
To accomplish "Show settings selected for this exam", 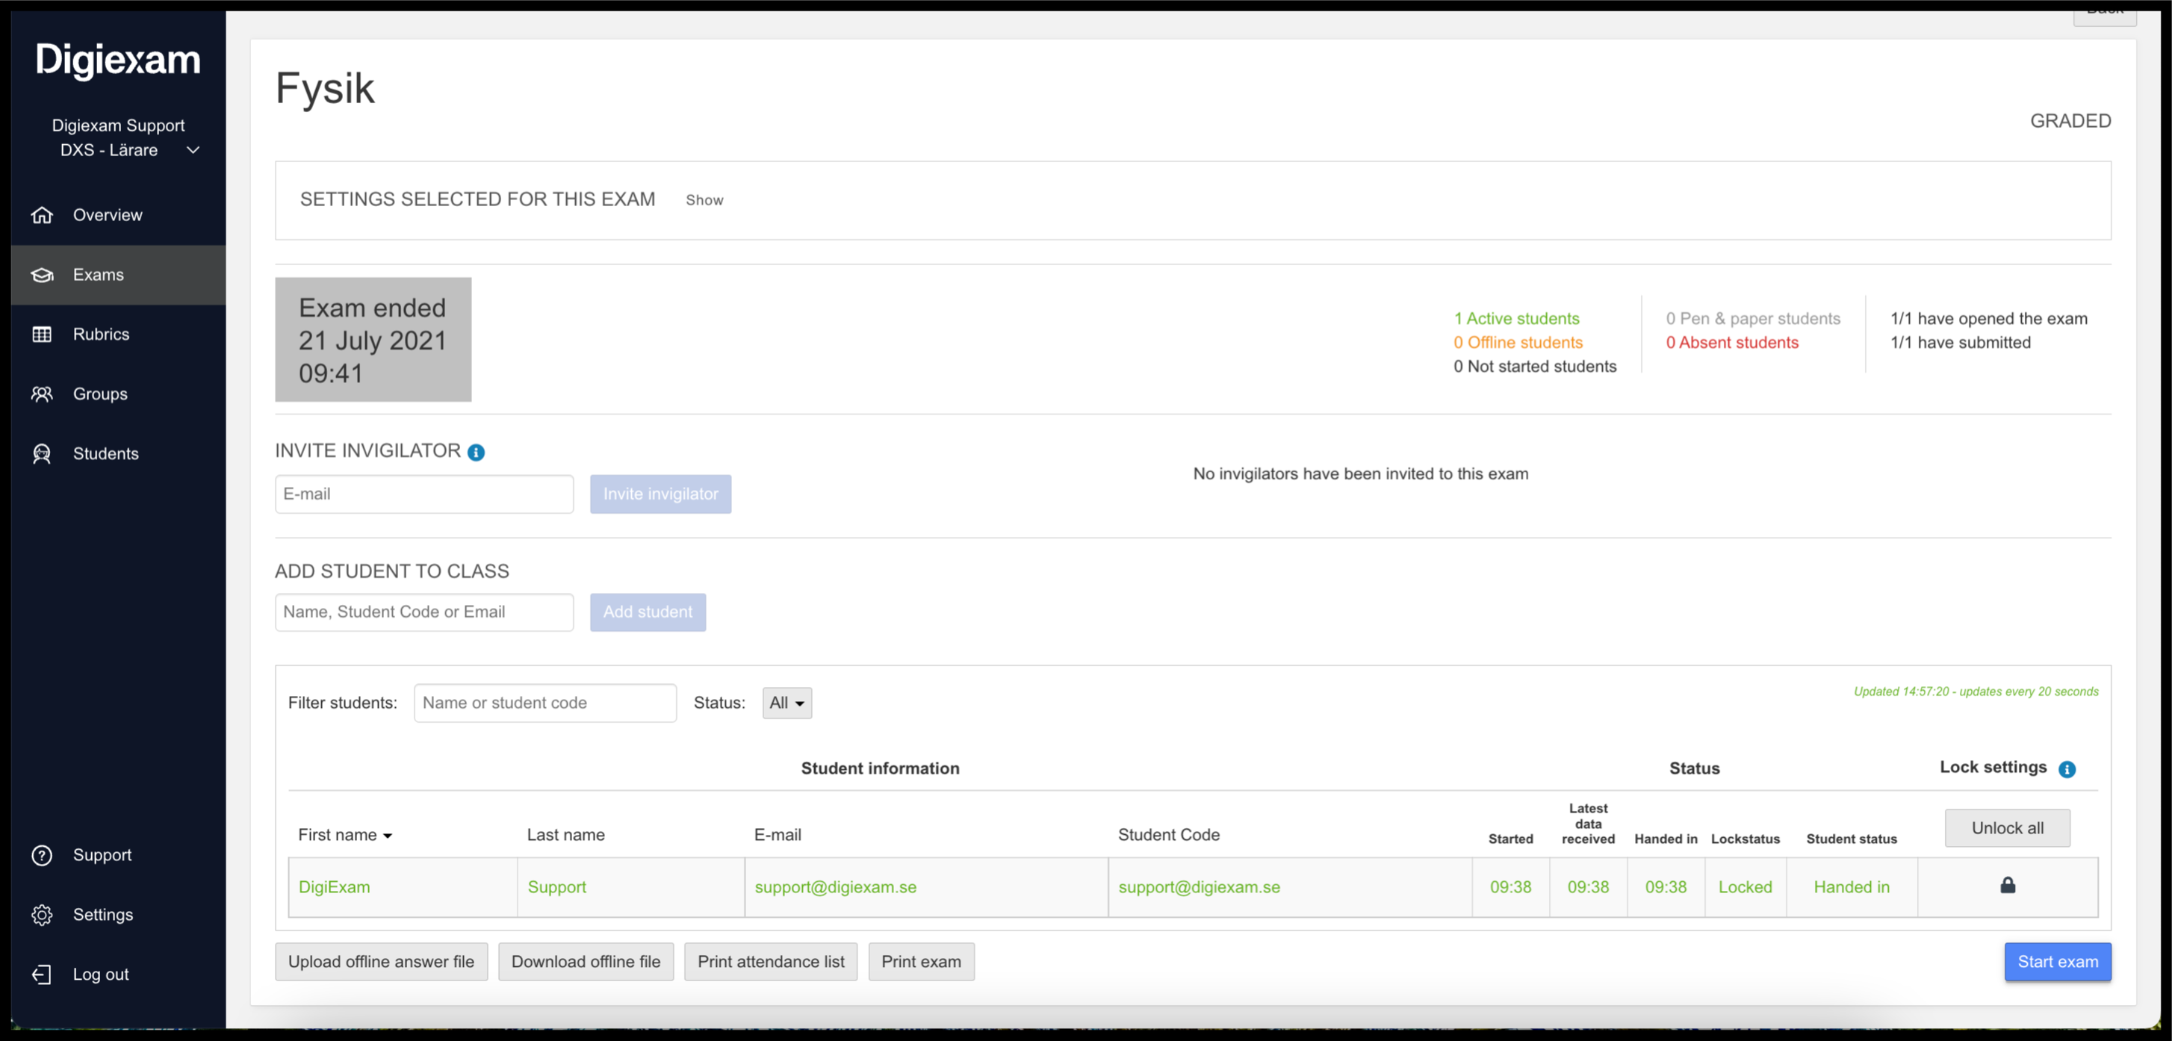I will (x=704, y=200).
